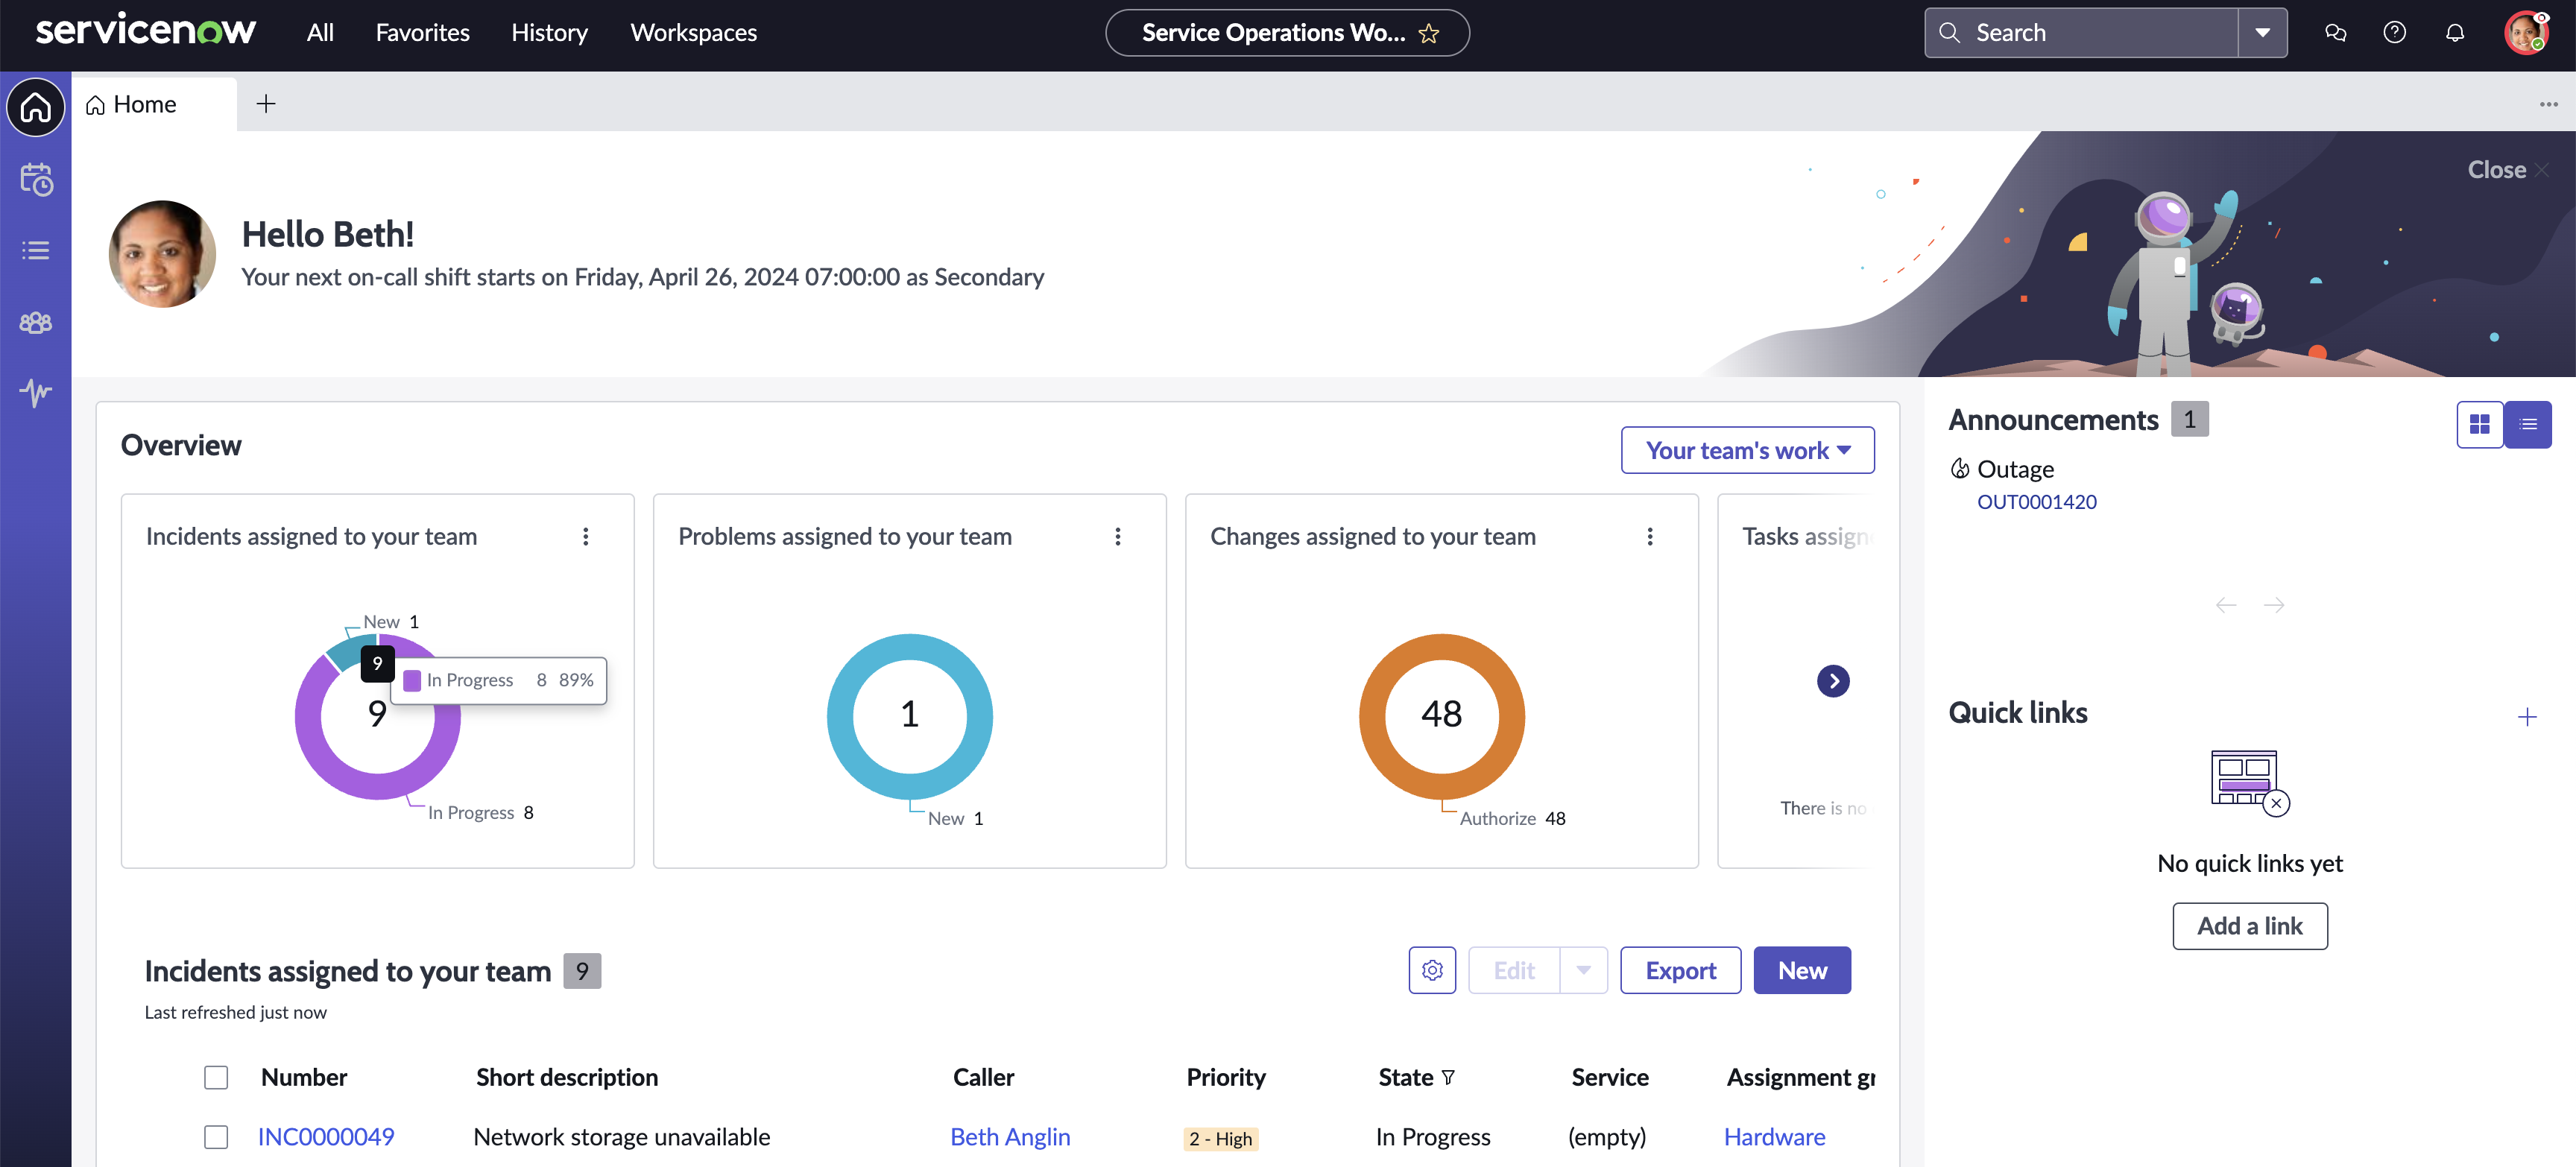Add a new workspace tab with plus
The height and width of the screenshot is (1167, 2576).
pyautogui.click(x=266, y=104)
